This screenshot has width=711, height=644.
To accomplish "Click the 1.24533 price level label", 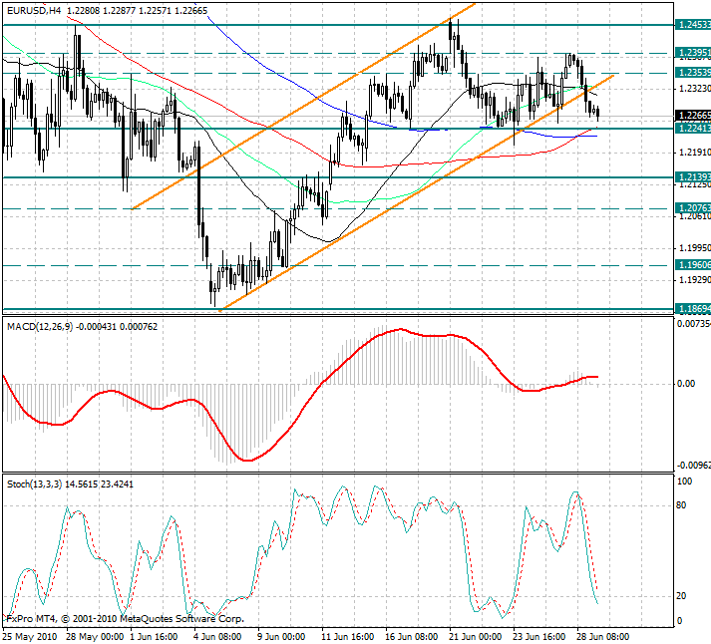I will click(x=692, y=24).
